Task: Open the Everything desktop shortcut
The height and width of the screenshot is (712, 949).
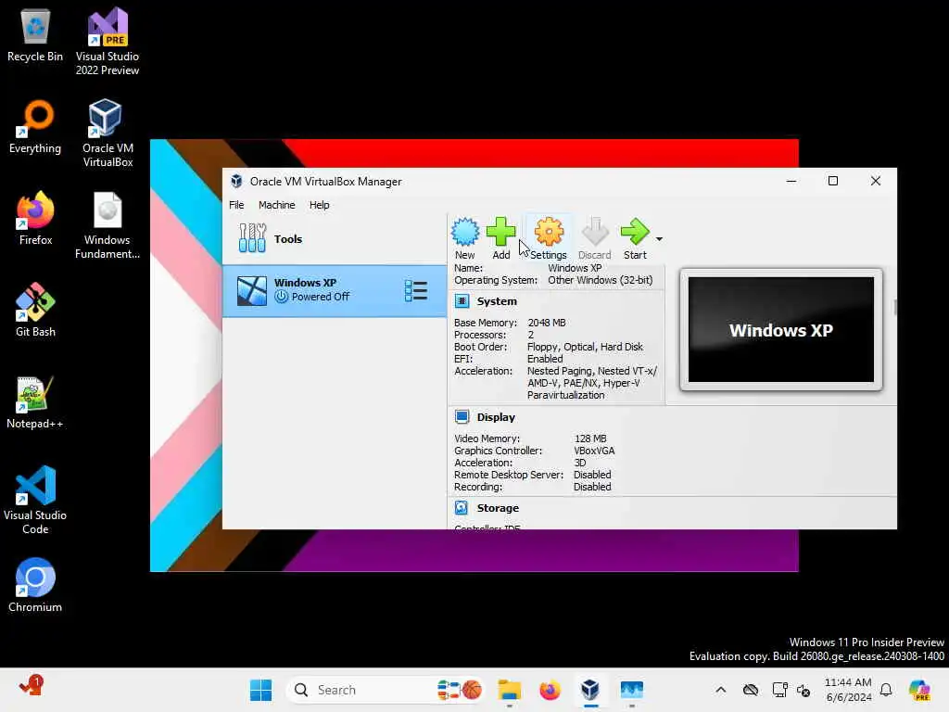Action: [35, 127]
